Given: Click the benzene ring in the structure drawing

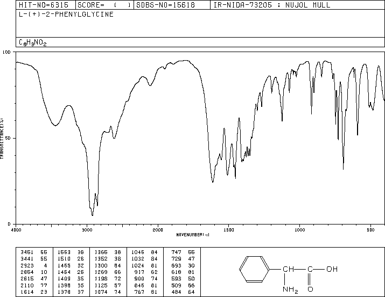Looking at the screenshot, I should [254, 269].
